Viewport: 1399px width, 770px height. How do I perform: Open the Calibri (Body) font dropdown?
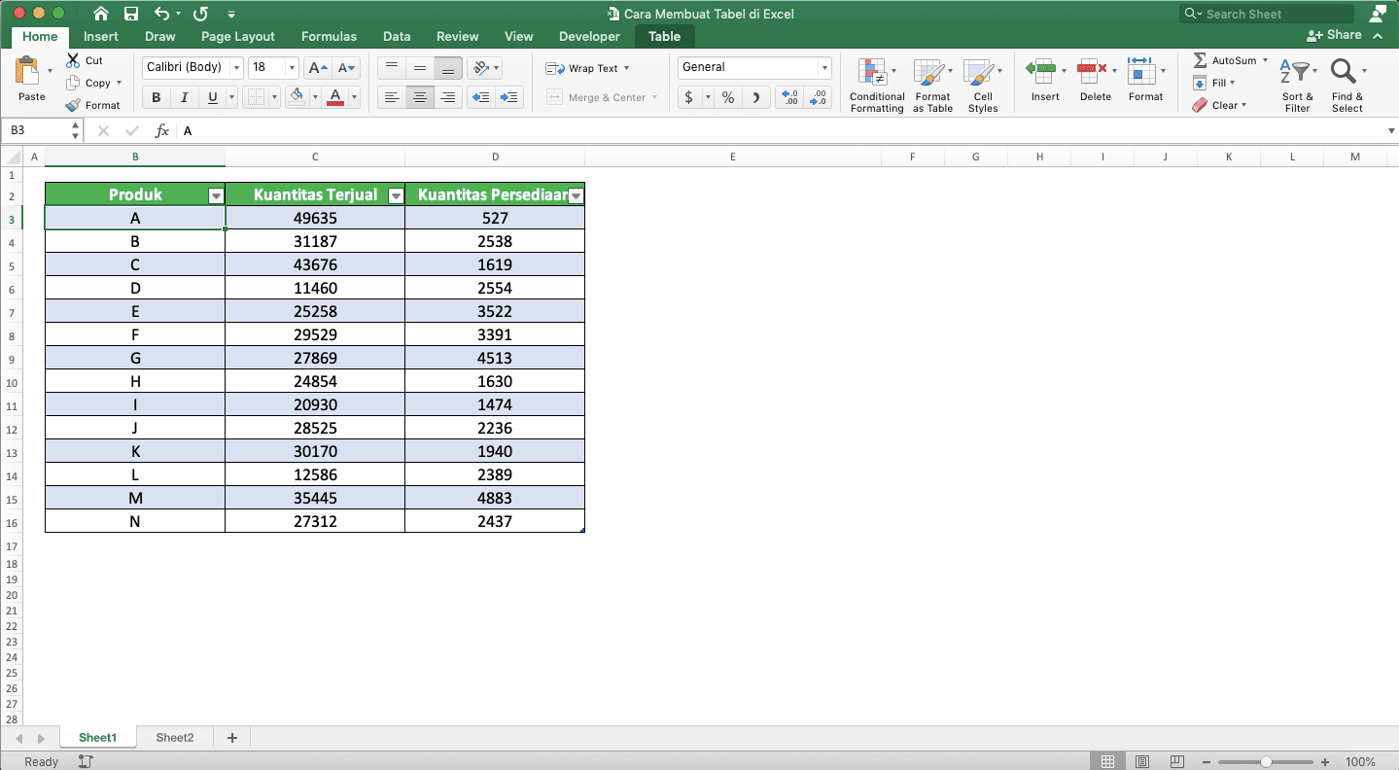[x=236, y=68]
